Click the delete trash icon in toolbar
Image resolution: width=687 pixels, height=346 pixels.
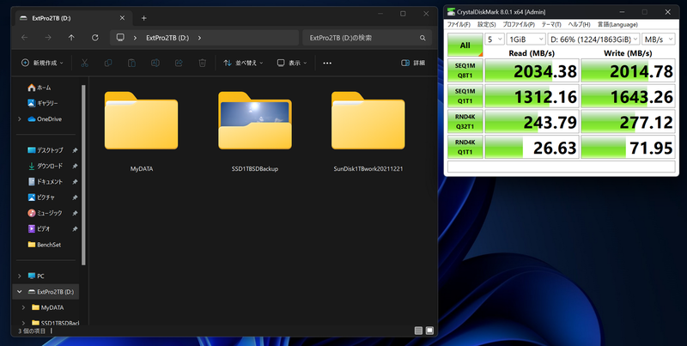tap(201, 63)
